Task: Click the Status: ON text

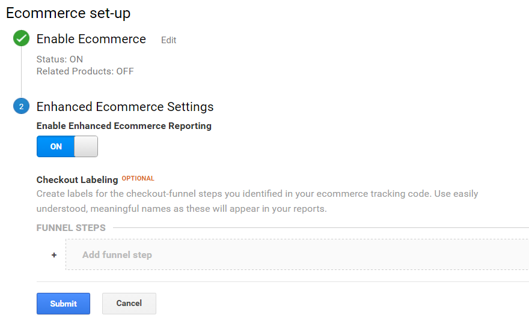Action: click(x=60, y=59)
